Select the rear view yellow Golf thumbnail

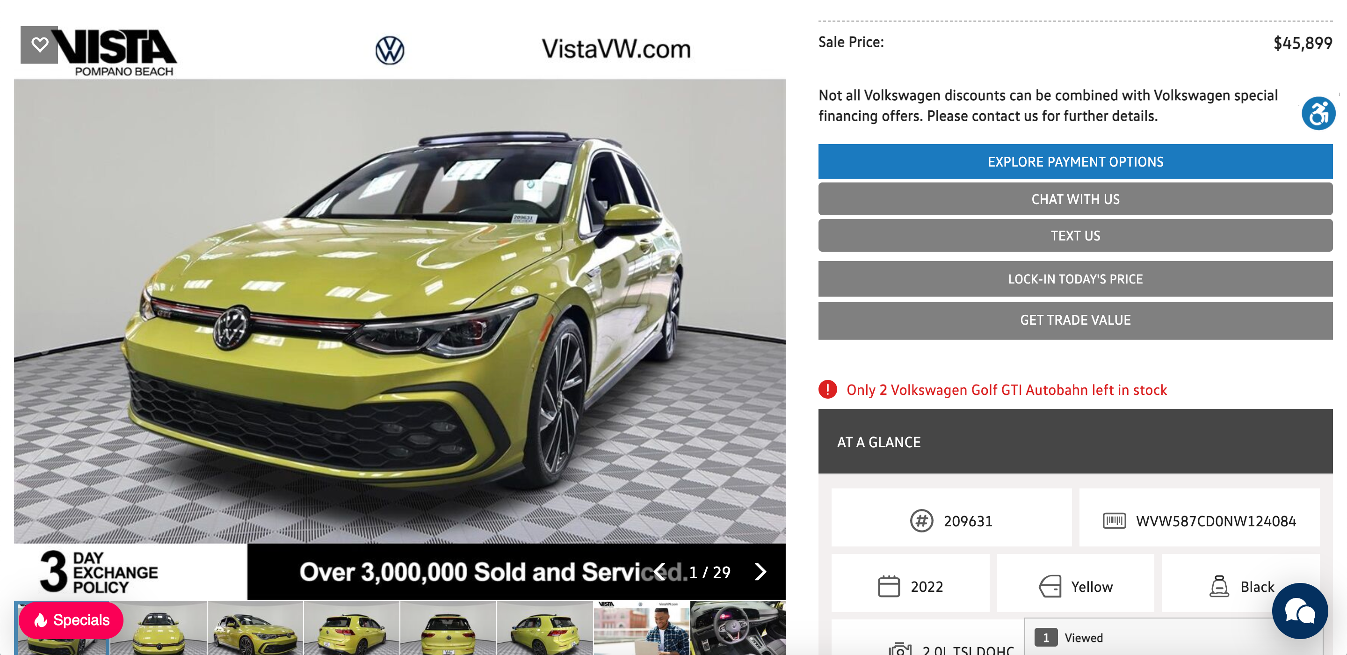click(x=448, y=628)
